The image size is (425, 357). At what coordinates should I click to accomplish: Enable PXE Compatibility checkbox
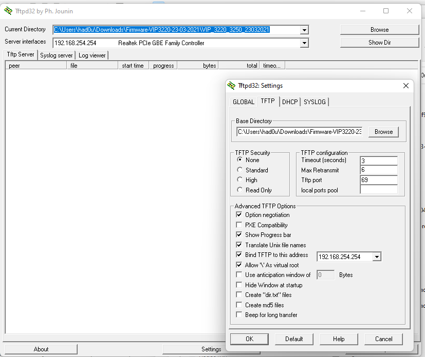pos(239,225)
